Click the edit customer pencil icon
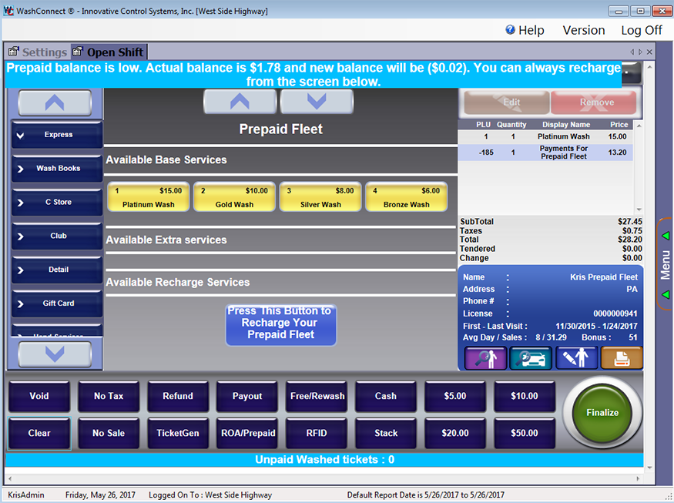The width and height of the screenshot is (674, 503). 576,358
